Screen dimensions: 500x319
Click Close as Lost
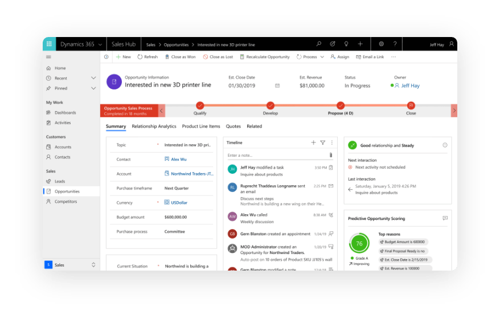tap(218, 57)
